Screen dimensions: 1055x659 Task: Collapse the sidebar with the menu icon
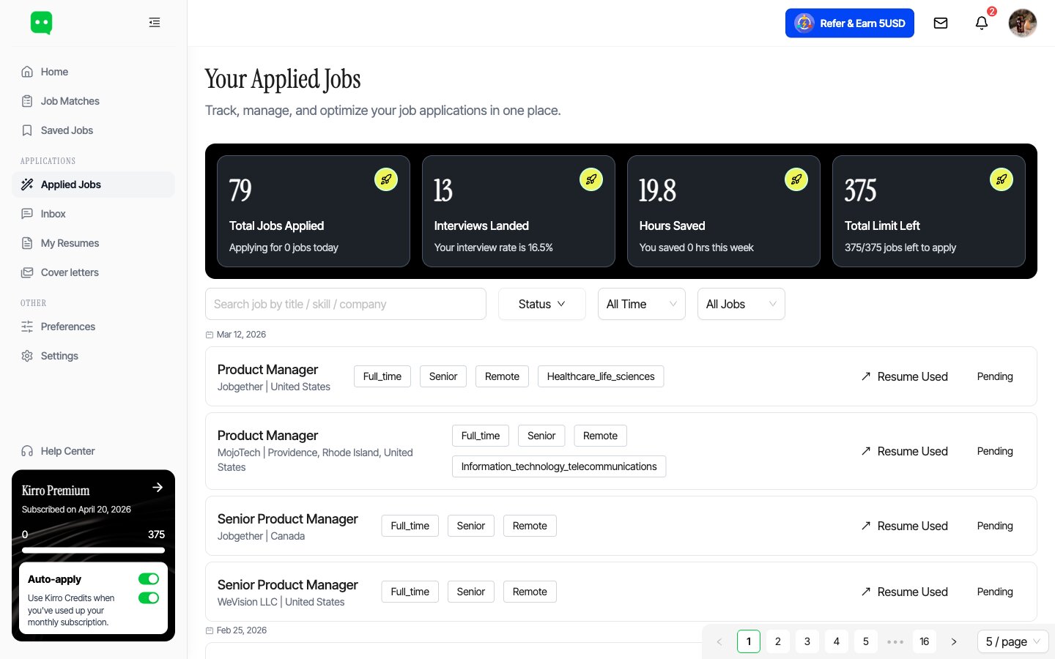[x=155, y=23]
